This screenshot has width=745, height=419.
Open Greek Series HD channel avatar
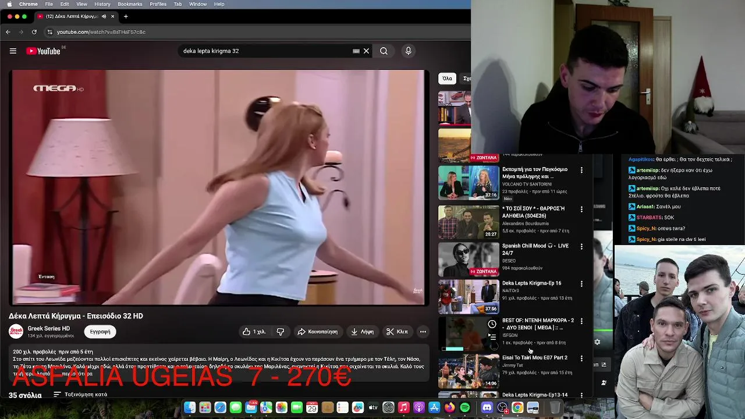[x=16, y=331]
